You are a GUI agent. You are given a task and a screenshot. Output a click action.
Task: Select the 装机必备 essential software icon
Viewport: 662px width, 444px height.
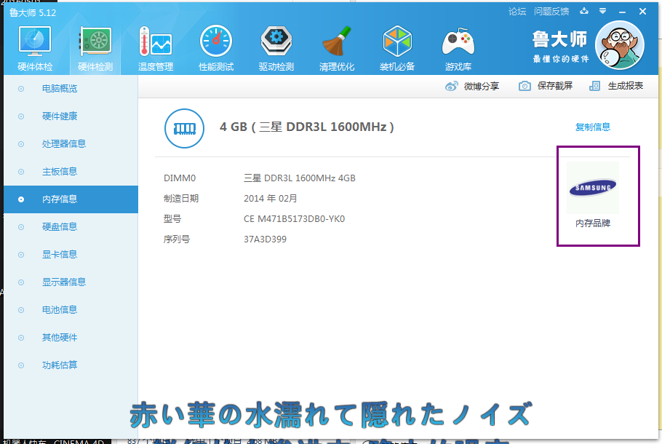tap(397, 48)
